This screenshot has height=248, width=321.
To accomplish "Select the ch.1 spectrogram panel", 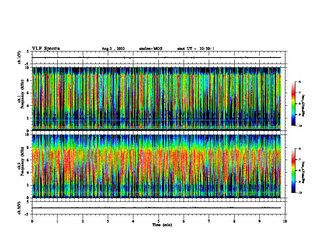I will pyautogui.click(x=156, y=99).
